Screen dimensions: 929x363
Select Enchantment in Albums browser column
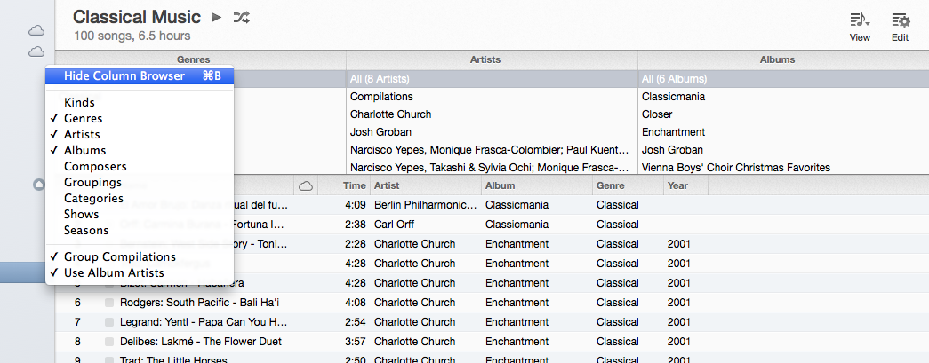(x=783, y=132)
